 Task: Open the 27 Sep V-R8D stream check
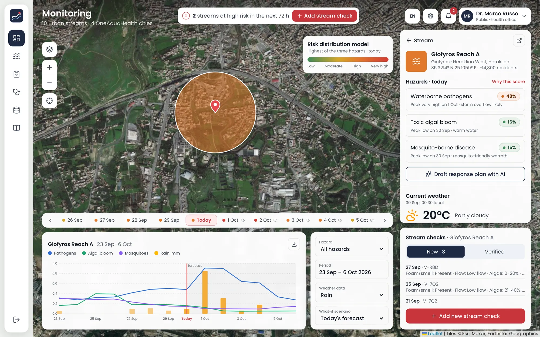465,270
